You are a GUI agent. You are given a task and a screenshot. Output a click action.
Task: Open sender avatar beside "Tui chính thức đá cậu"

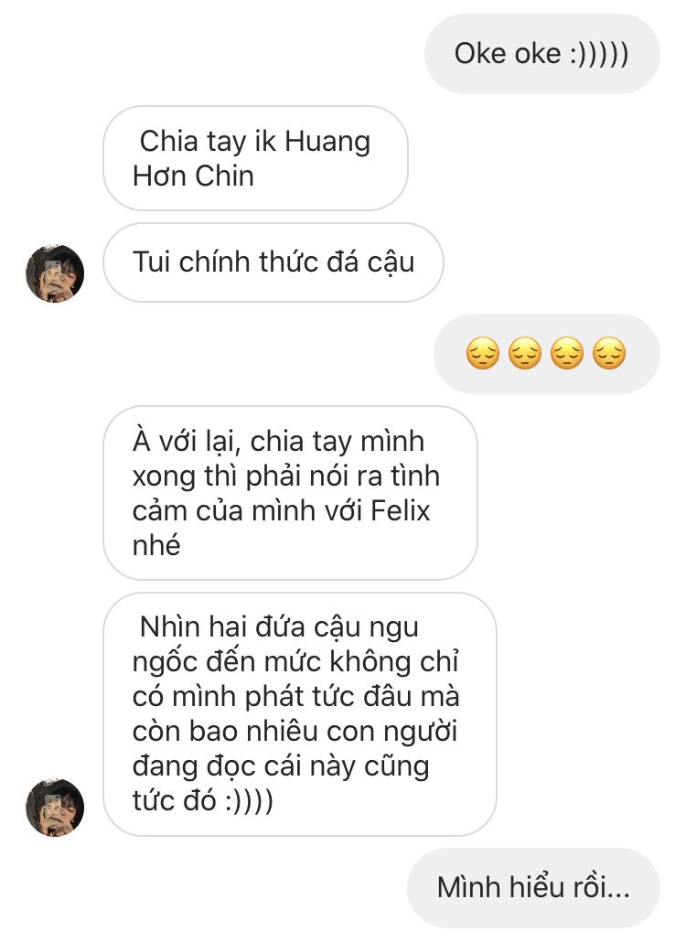(x=55, y=273)
